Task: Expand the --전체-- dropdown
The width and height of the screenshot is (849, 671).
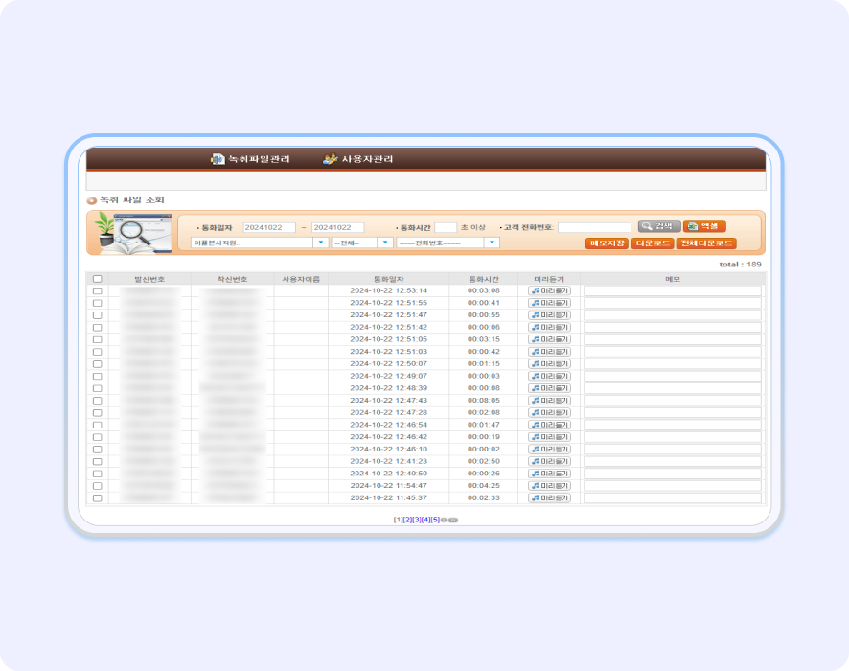Action: pyautogui.click(x=361, y=243)
